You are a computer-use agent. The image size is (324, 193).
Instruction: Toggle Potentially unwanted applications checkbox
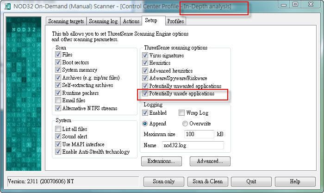click(145, 86)
